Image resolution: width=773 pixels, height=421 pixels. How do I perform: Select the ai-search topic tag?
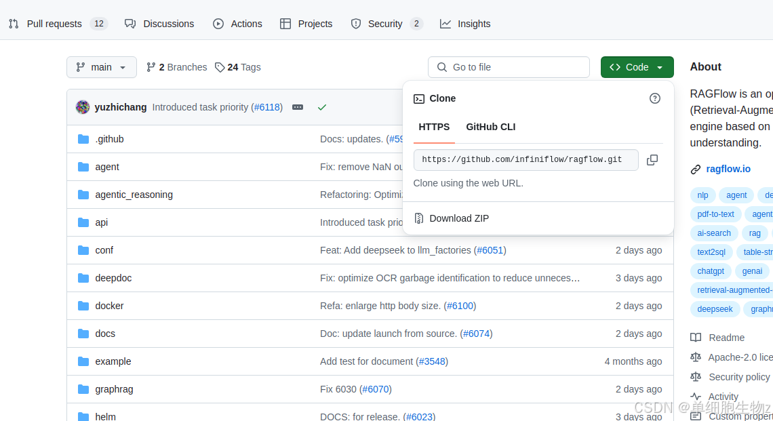[x=714, y=233]
